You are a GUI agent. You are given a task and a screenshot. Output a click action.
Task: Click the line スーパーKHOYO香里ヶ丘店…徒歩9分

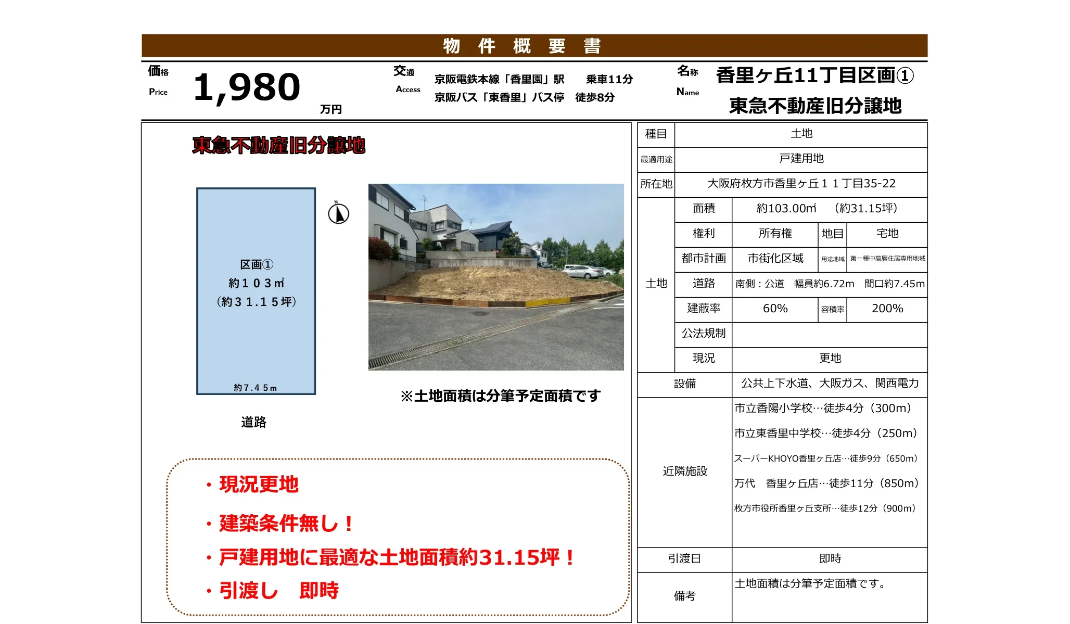827,459
